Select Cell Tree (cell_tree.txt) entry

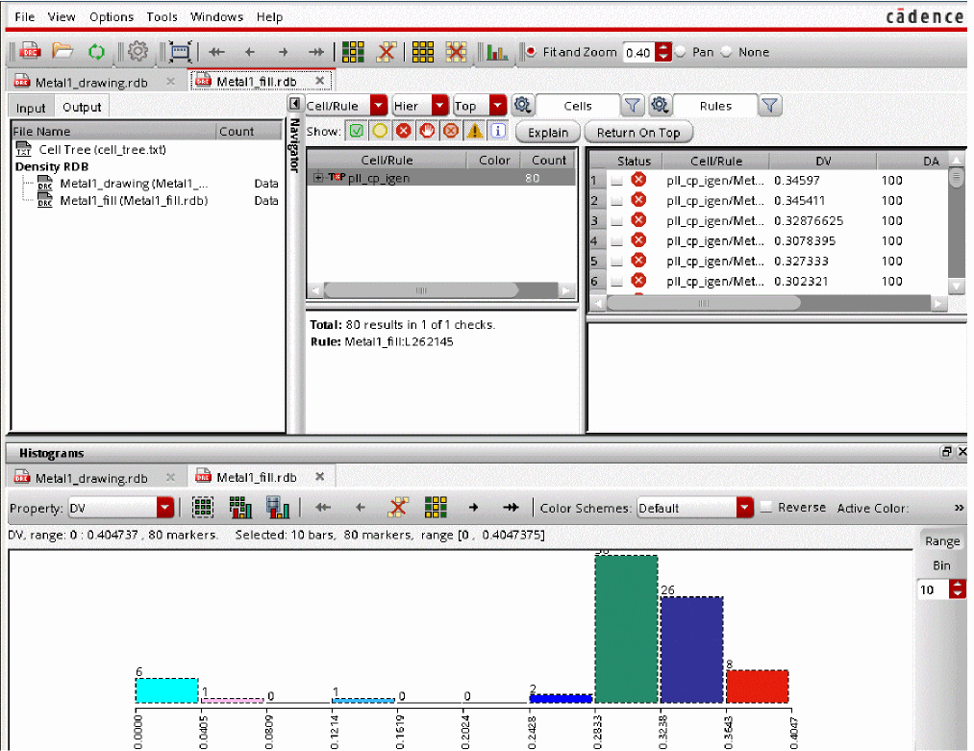tap(103, 149)
